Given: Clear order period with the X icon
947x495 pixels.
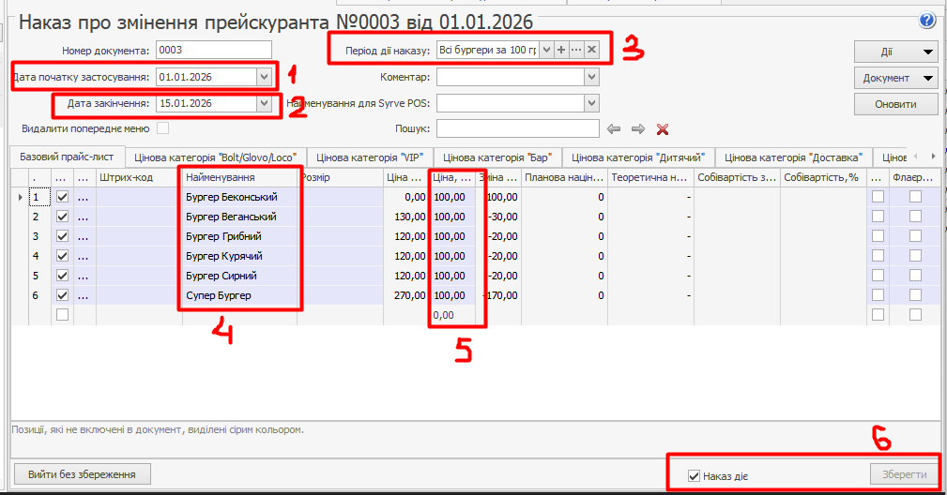Looking at the screenshot, I should click(x=591, y=50).
